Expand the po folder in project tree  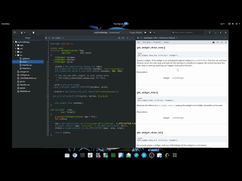pyautogui.click(x=16, y=52)
